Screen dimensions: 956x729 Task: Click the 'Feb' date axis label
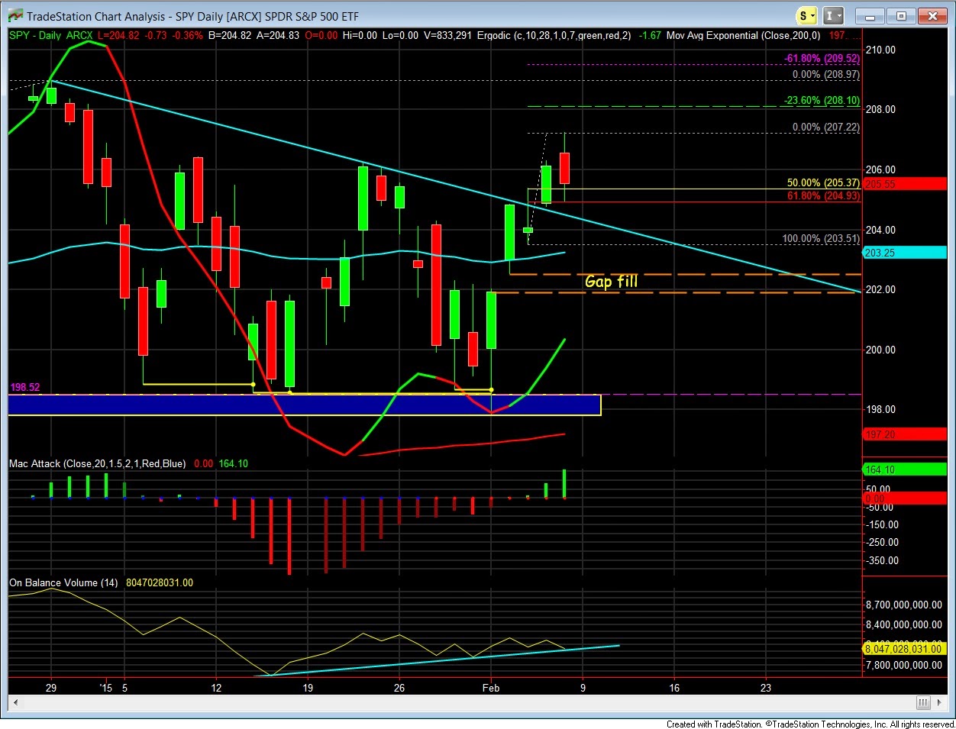491,688
